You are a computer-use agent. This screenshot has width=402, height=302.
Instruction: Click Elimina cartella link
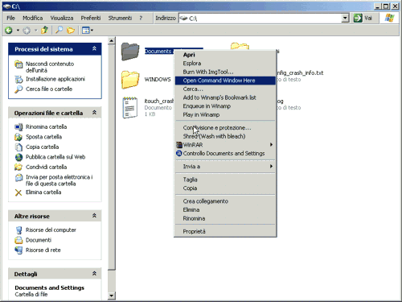[x=43, y=192]
